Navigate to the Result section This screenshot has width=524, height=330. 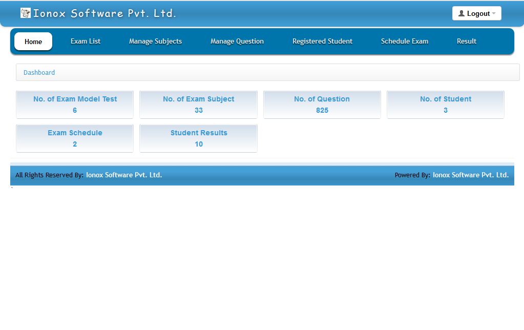coord(466,42)
